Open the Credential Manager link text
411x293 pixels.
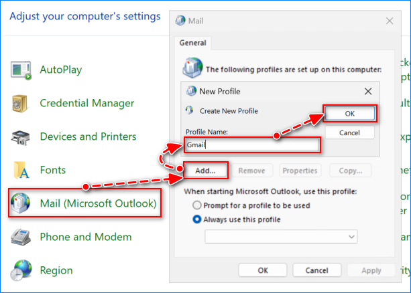(87, 103)
